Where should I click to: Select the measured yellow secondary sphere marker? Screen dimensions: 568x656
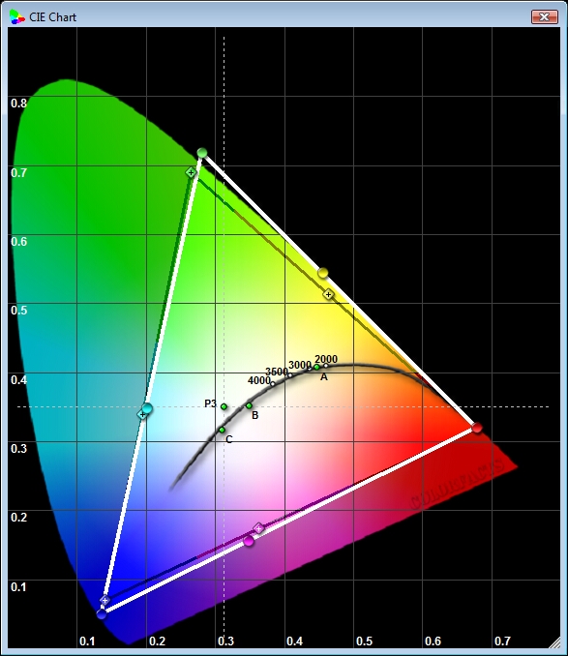[322, 273]
